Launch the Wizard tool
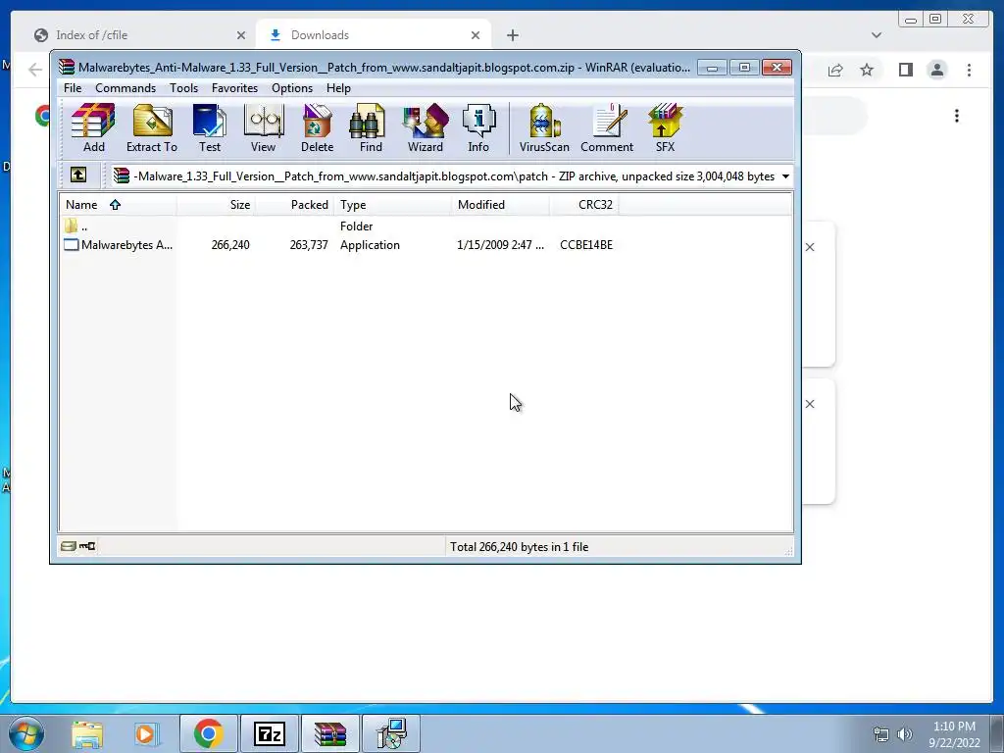This screenshot has width=1004, height=753. point(426,128)
